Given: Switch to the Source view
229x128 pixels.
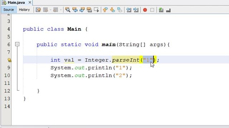Looking at the screenshot, I should 9,10.
